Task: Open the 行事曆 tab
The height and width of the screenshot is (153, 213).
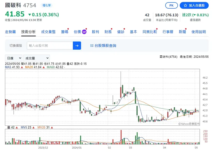Action: tap(168, 32)
